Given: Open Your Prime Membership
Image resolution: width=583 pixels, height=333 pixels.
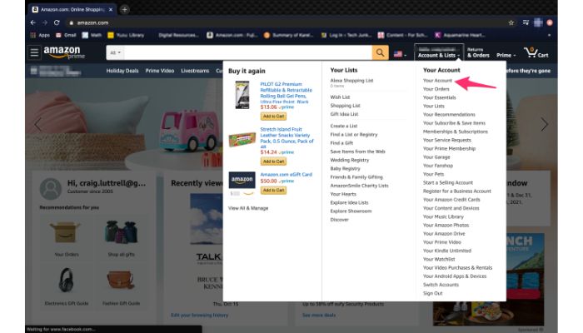Looking at the screenshot, I should click(x=449, y=148).
